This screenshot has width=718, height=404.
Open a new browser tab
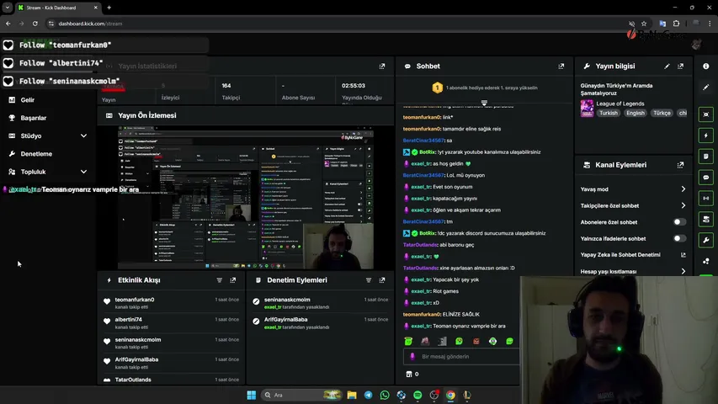pos(109,8)
